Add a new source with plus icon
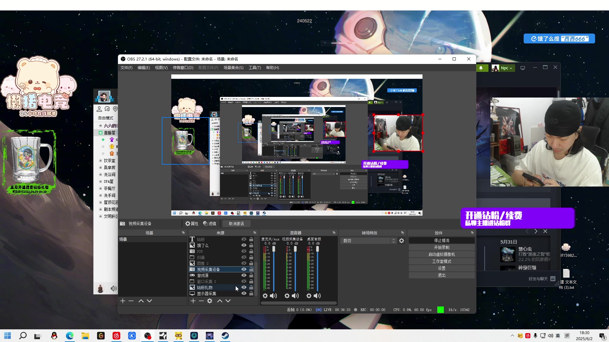Screen dimensions: 609x342 tap(193, 301)
